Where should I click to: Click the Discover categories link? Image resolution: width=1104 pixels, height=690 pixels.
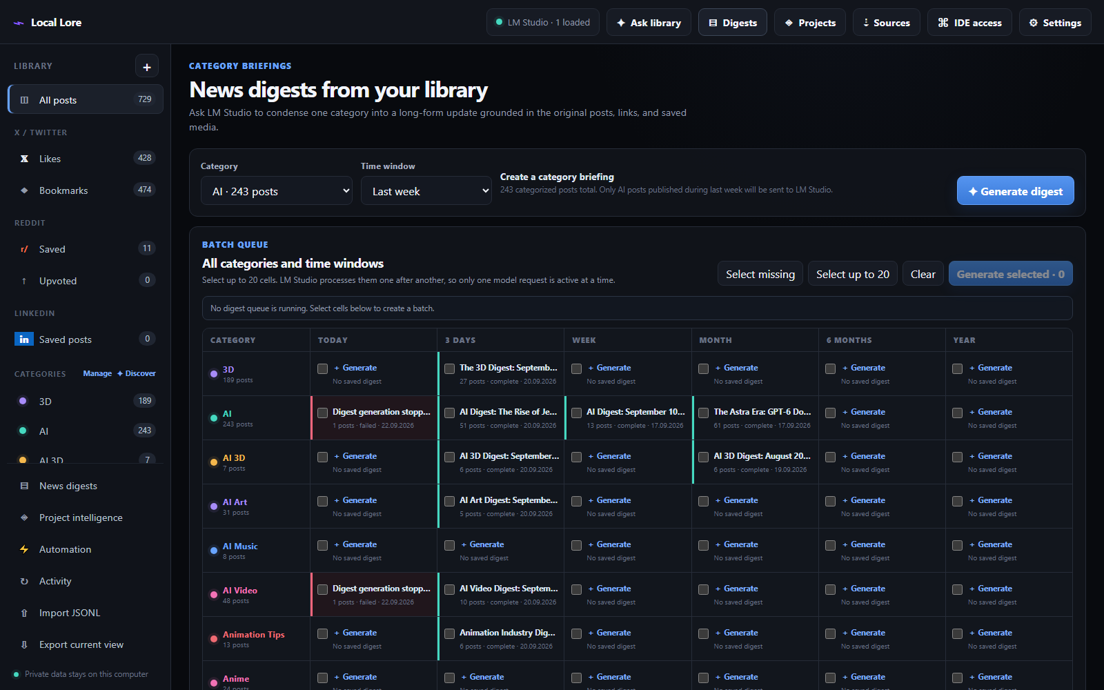[137, 373]
